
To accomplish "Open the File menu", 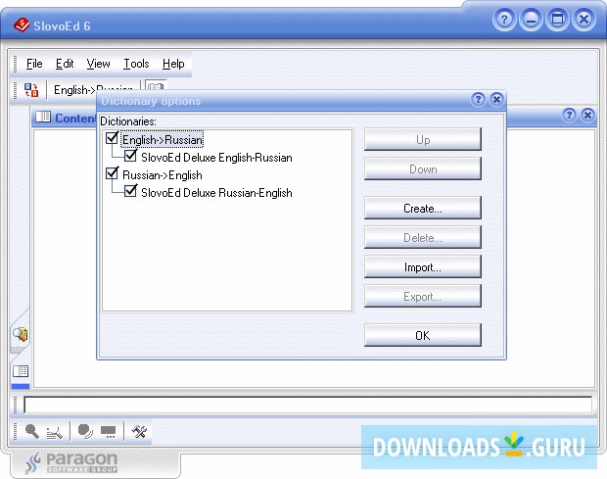I will tap(34, 64).
